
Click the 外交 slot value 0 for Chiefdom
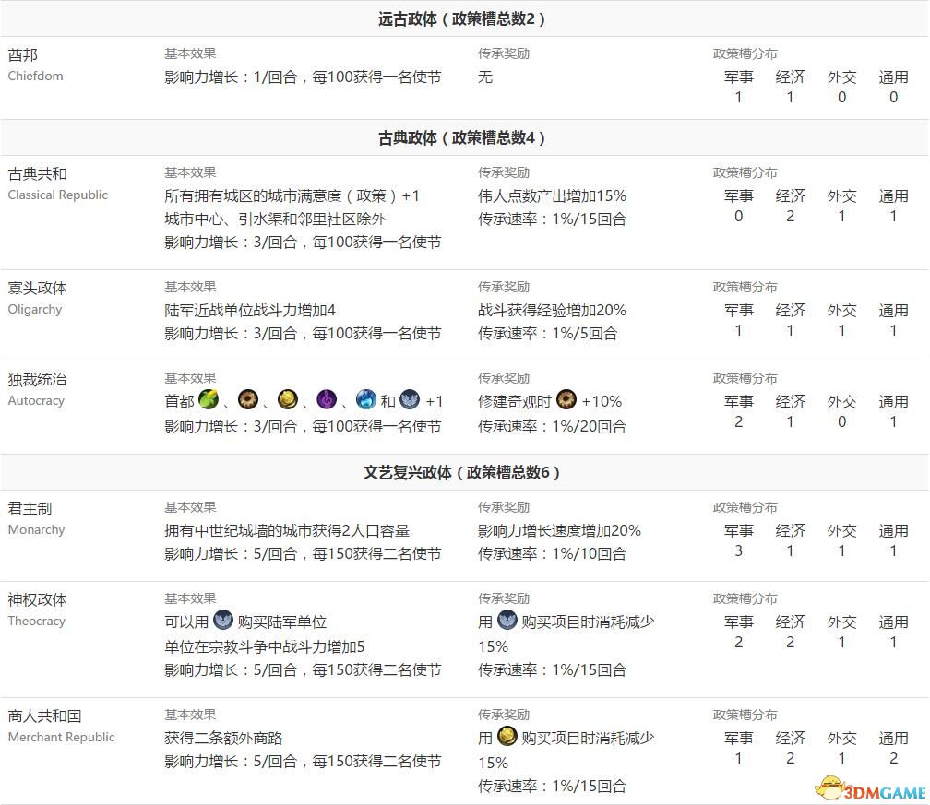click(x=841, y=98)
